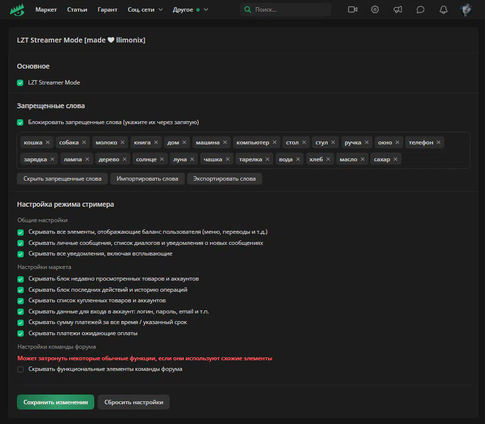Open the notifications bell icon
This screenshot has height=424, width=485.
click(x=443, y=10)
